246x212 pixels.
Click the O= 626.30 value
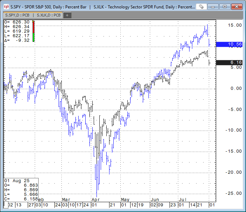pyautogui.click(x=17, y=22)
